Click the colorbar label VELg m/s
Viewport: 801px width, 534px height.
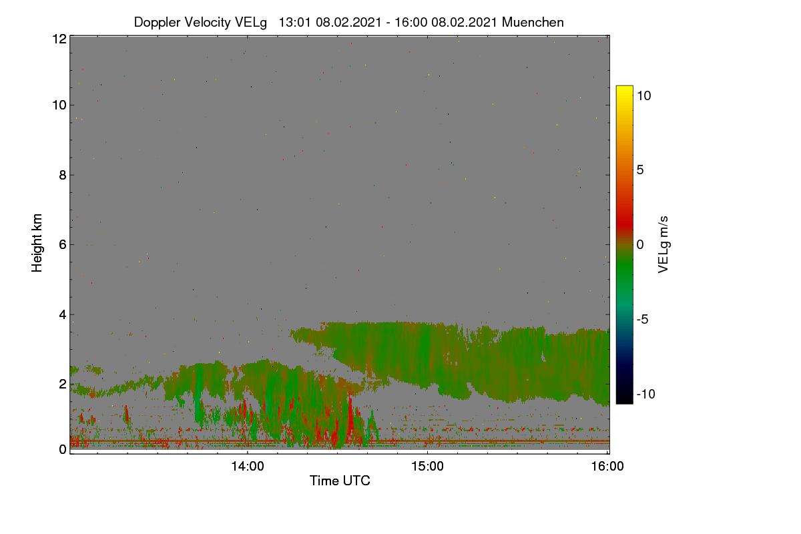(663, 244)
